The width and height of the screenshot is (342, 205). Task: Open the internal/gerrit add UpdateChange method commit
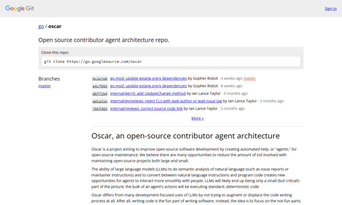pyautogui.click(x=148, y=94)
